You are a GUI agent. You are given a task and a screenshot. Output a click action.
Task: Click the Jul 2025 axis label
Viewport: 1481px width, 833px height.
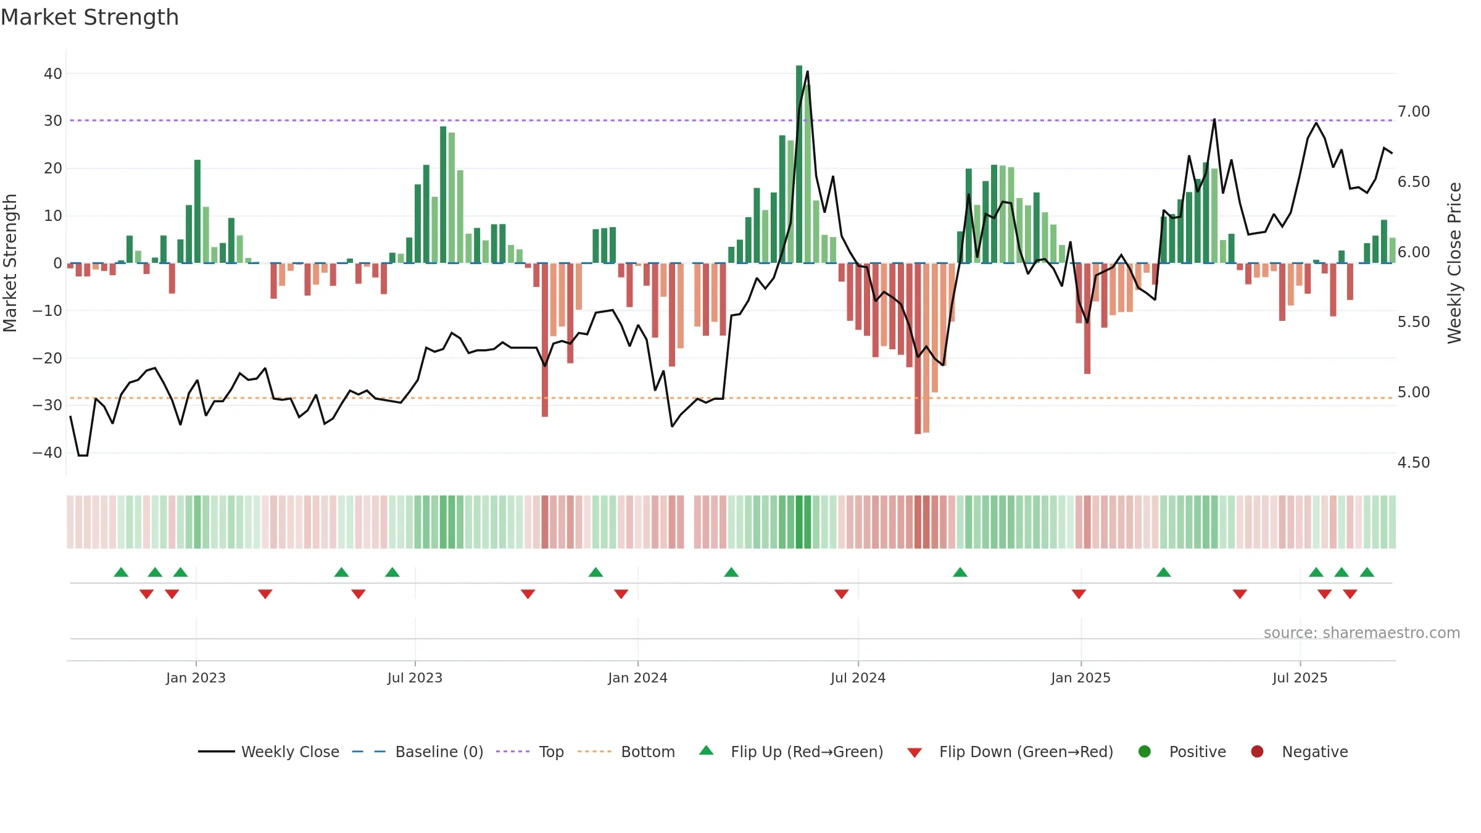[1300, 678]
